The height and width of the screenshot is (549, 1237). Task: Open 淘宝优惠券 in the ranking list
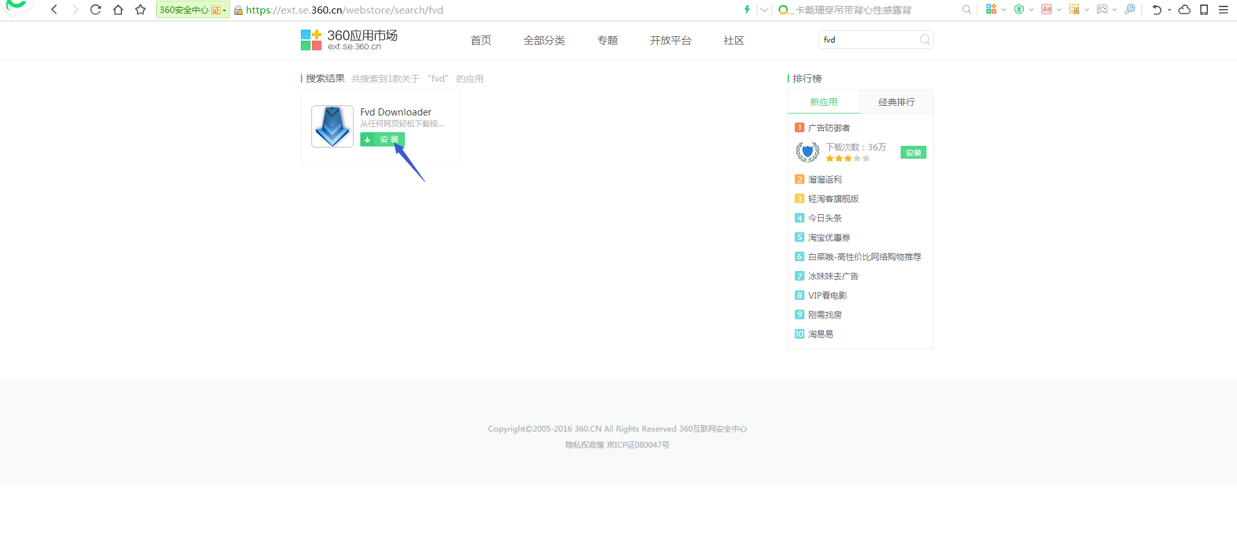pos(829,237)
